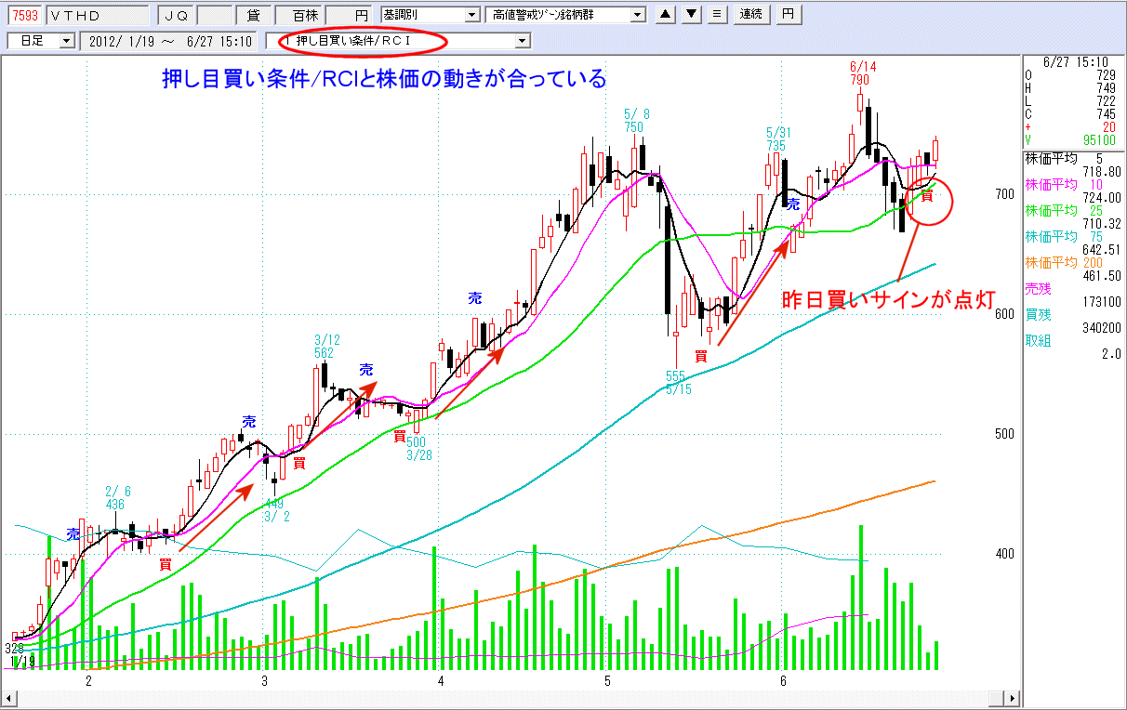Click the stock code field 7593
1127x710 pixels.
tap(23, 15)
